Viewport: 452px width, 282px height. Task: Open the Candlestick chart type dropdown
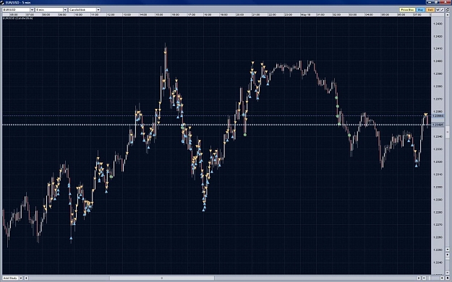98,10
